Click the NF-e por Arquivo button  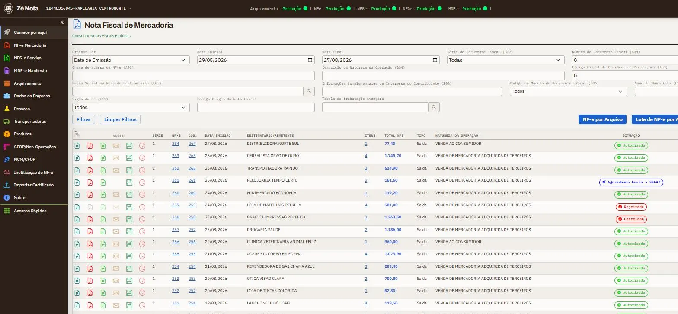tap(602, 119)
